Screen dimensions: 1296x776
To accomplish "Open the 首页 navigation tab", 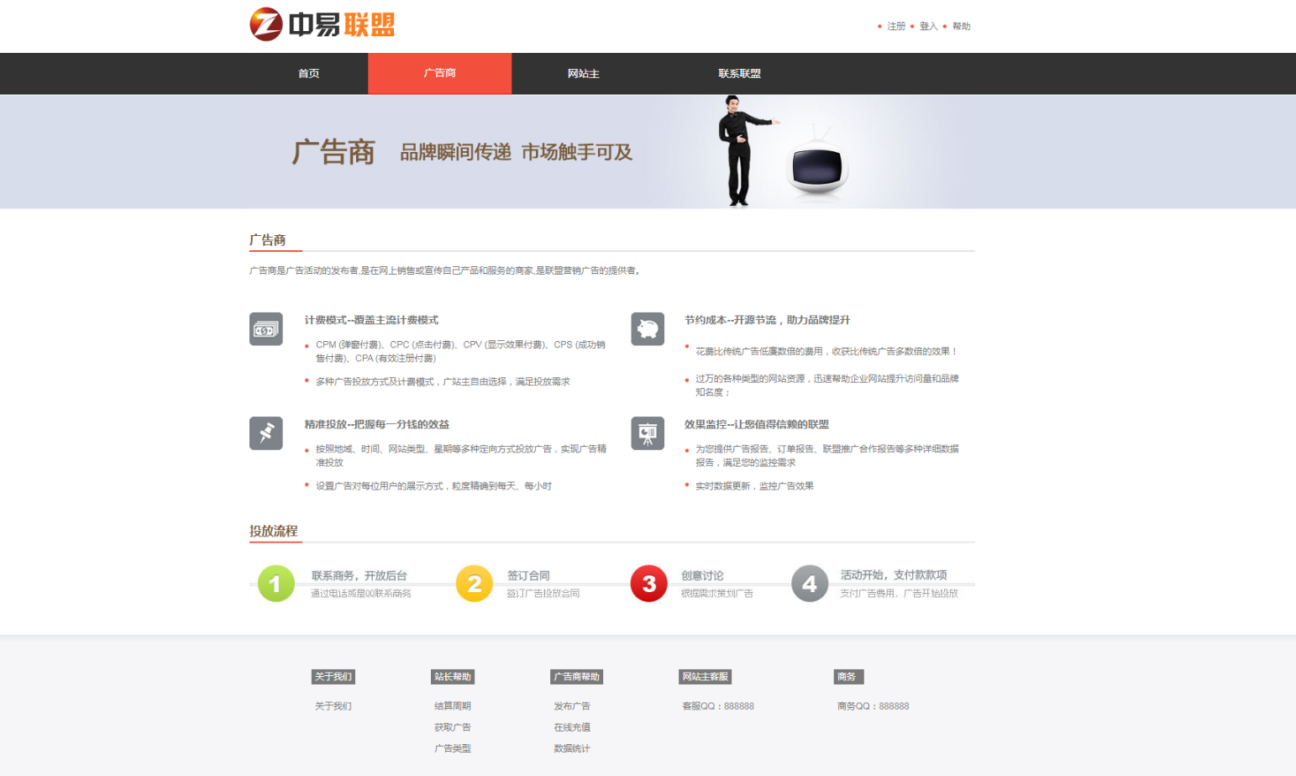I will 308,74.
